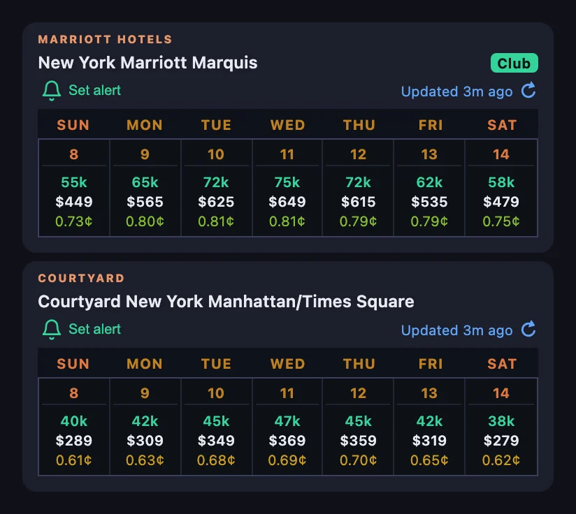Click the $369 price in the Courtyard table
576x514 pixels.
[287, 441]
